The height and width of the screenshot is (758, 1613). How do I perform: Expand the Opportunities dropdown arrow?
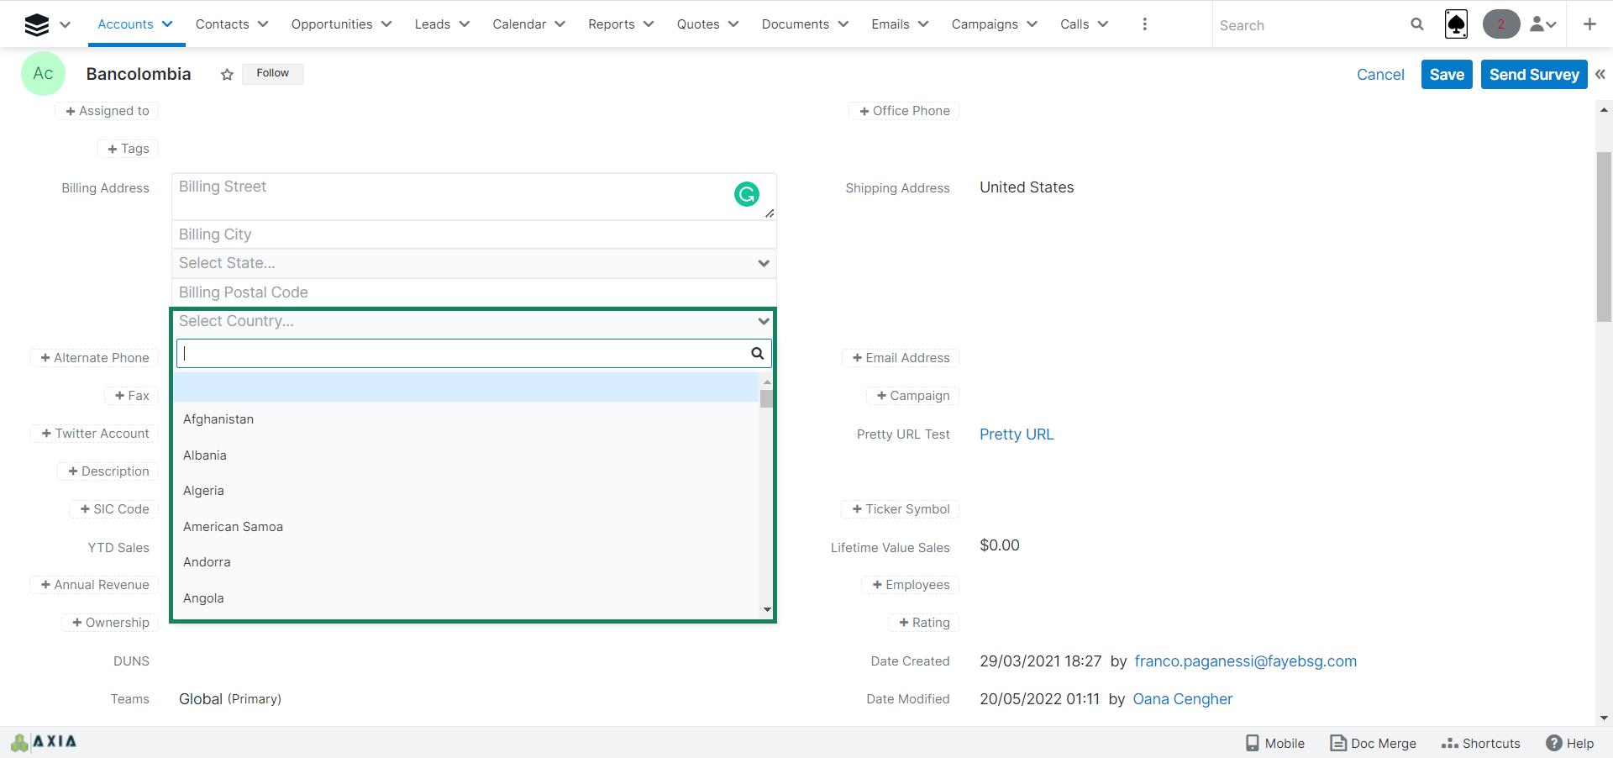coord(386,24)
